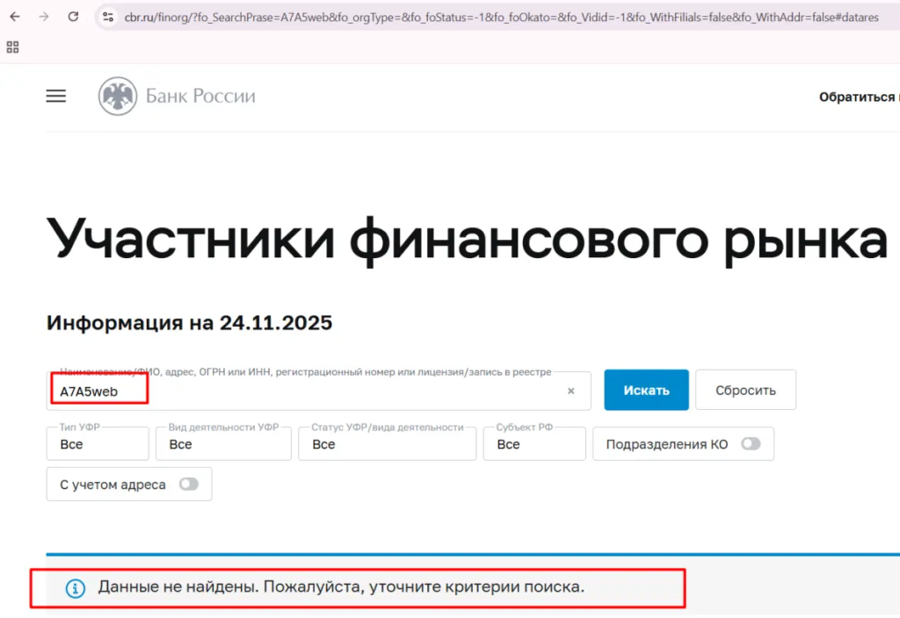The width and height of the screenshot is (900, 618).
Task: Open the site information icon in address bar
Action: 108,17
